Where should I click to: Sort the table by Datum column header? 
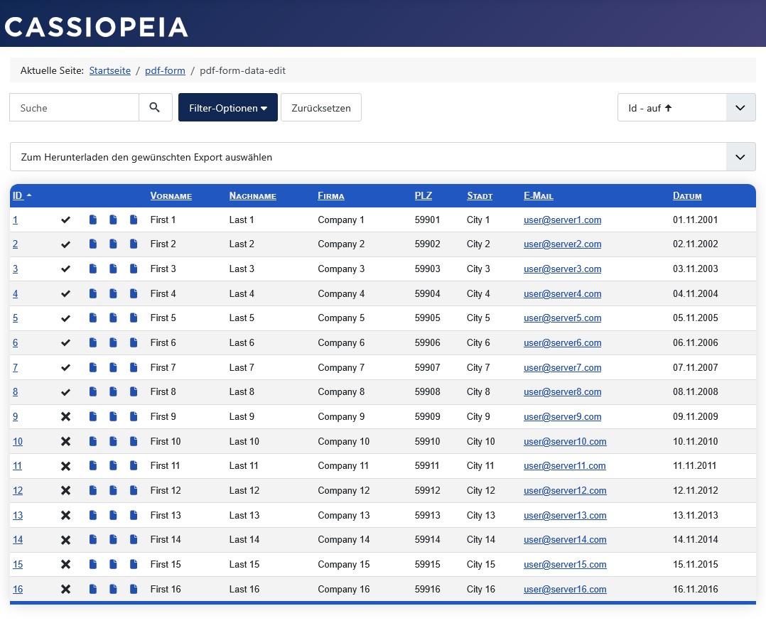click(686, 196)
